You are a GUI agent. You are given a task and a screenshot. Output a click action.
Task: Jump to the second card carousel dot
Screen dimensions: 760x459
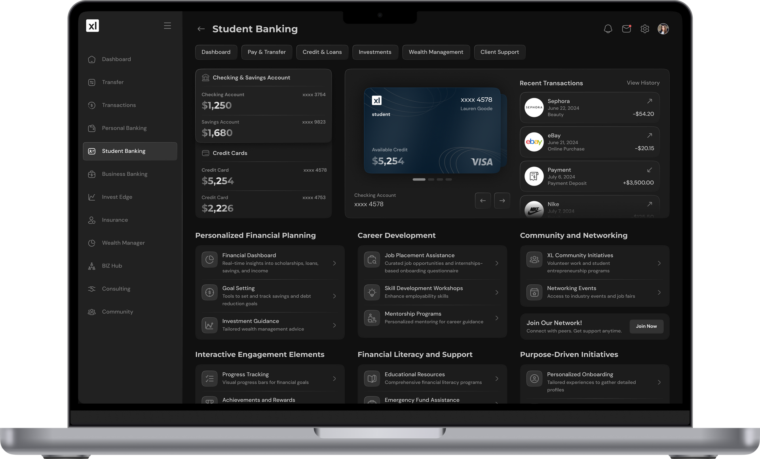pos(431,180)
